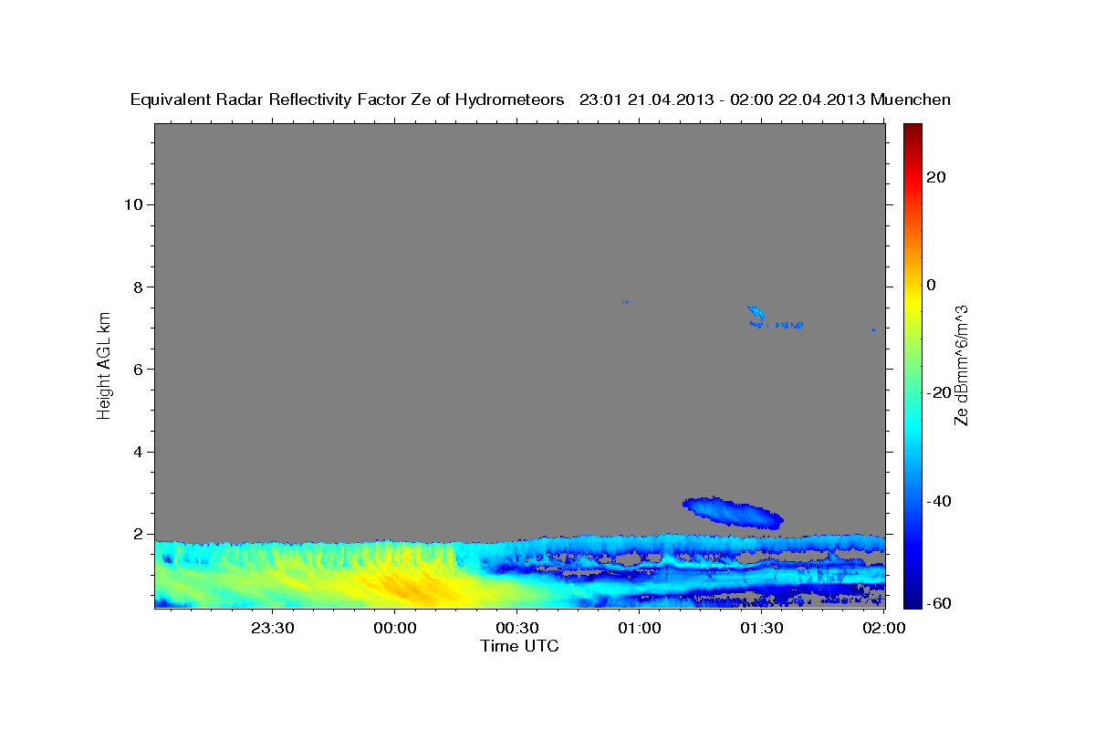The width and height of the screenshot is (1095, 730).
Task: Click the height tick label 6
Action: [x=136, y=370]
